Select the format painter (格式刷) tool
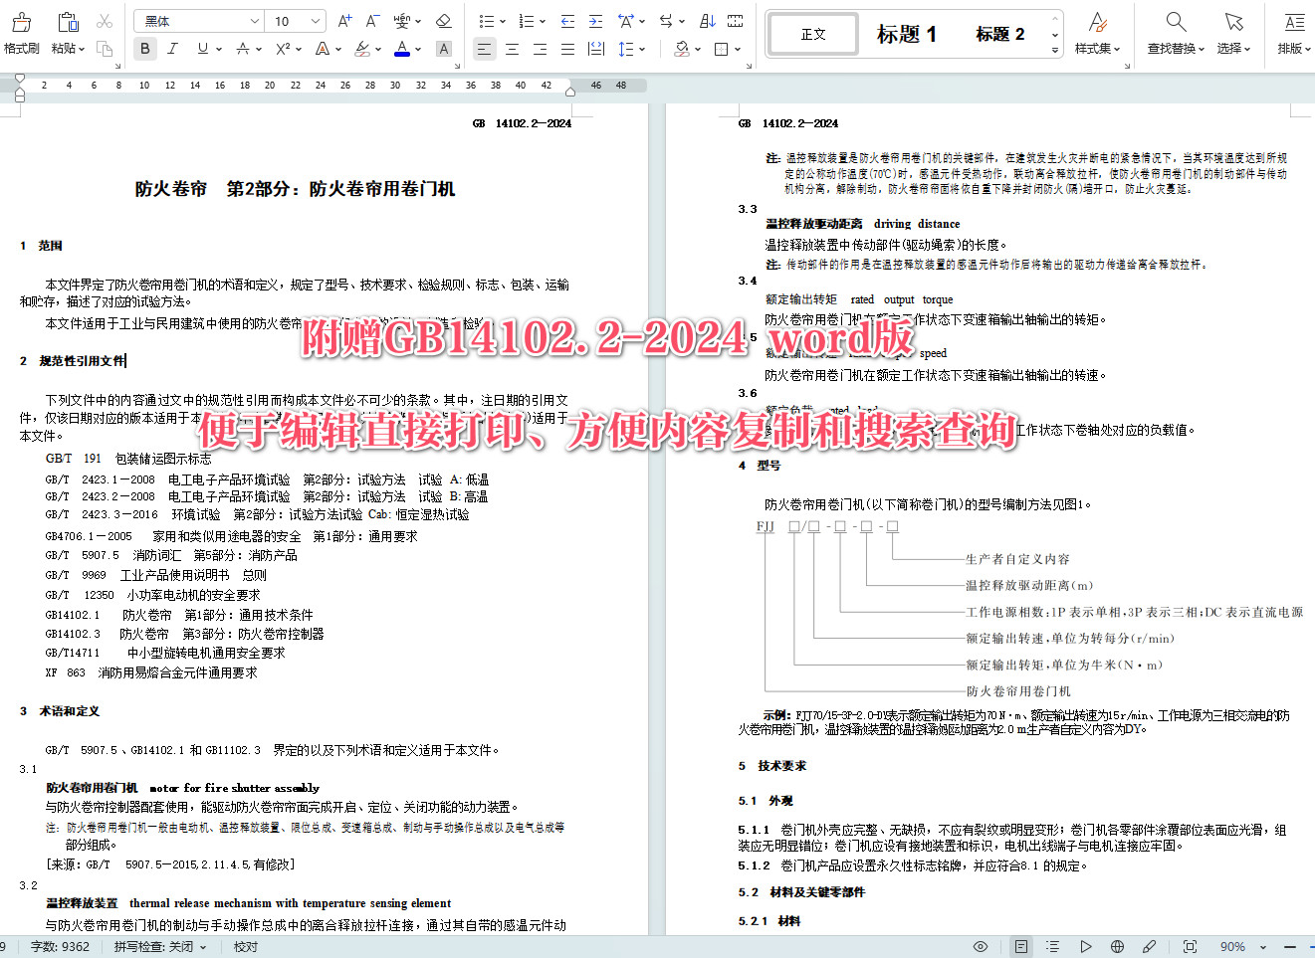Screen dimensions: 1315x958 (x=21, y=30)
